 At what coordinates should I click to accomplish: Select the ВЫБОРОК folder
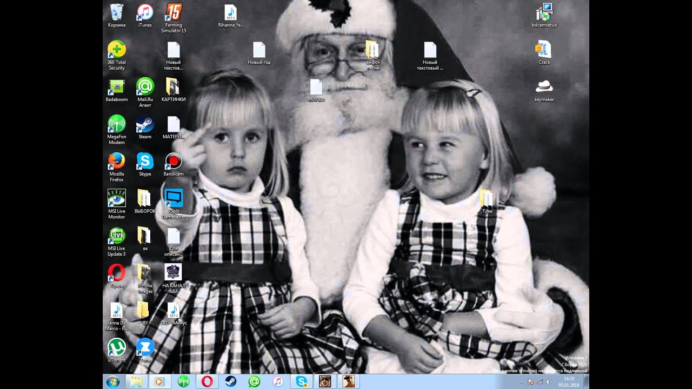pos(145,202)
